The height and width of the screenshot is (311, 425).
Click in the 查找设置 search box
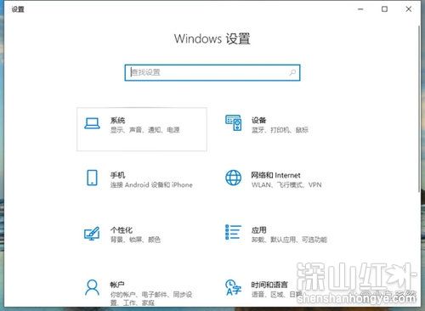click(212, 72)
